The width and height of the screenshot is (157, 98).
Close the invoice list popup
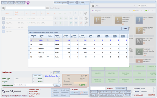click(125, 29)
